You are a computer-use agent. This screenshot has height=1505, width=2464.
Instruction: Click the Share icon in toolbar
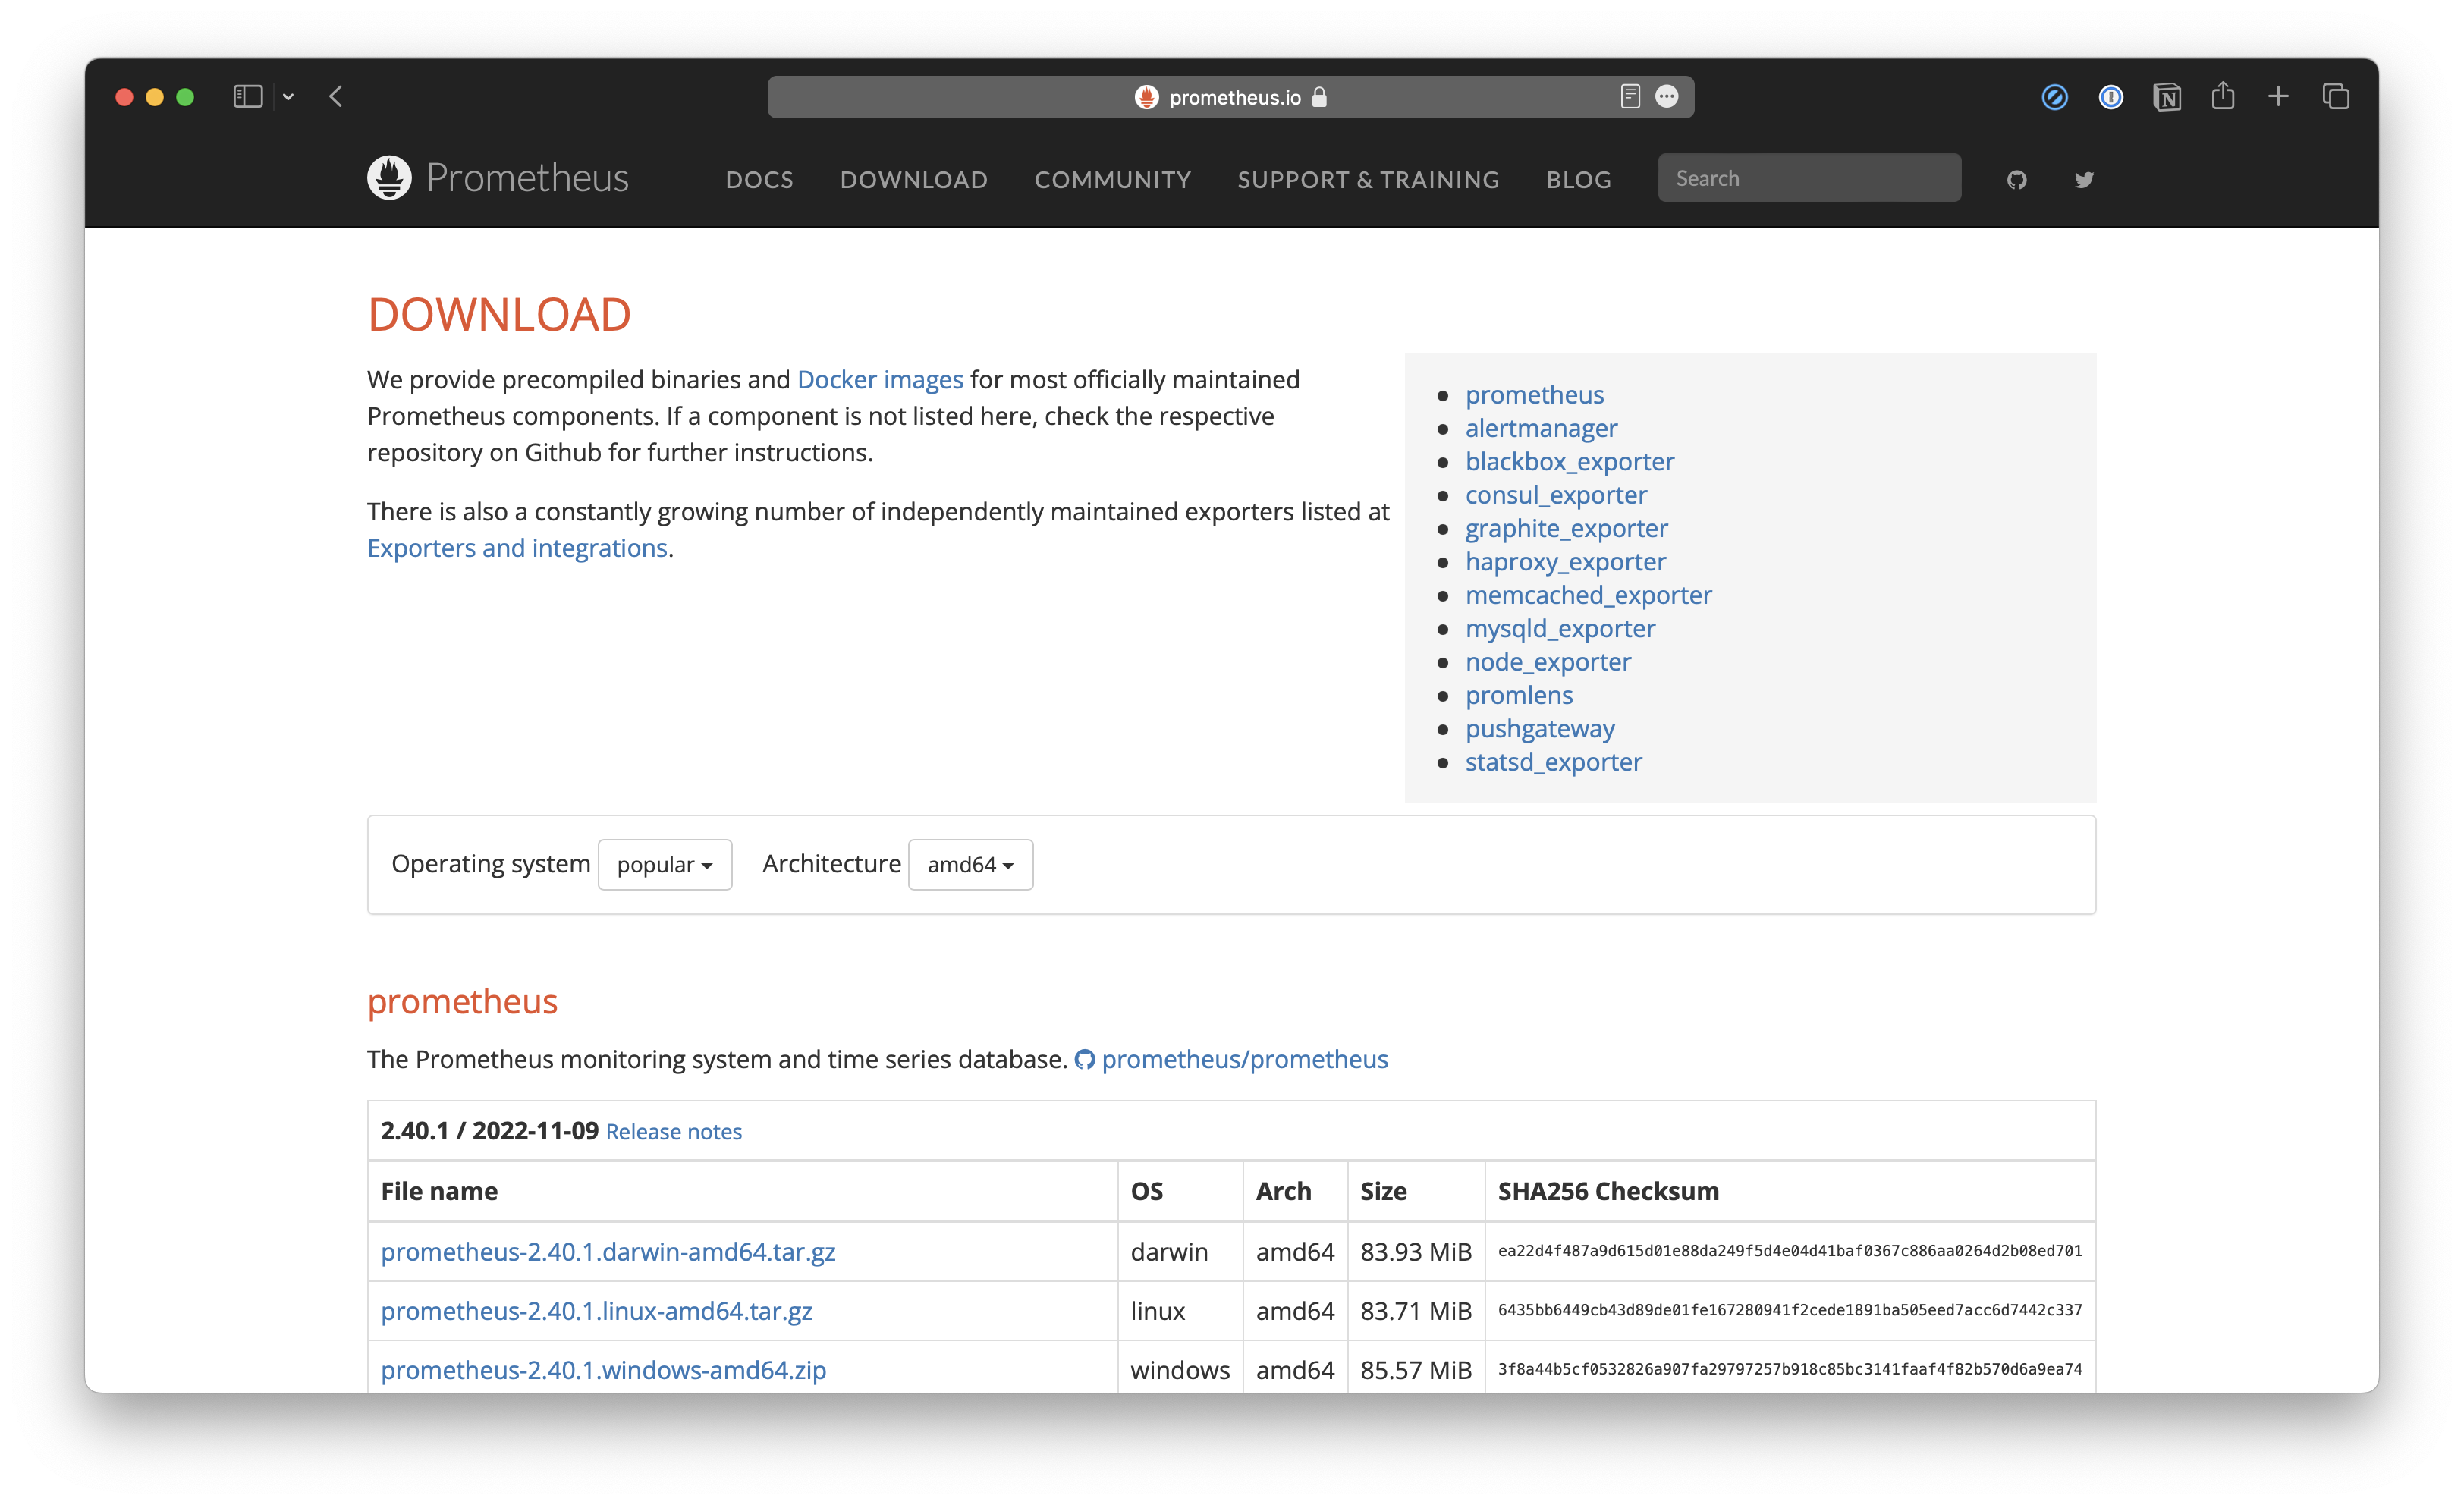[x=2222, y=97]
